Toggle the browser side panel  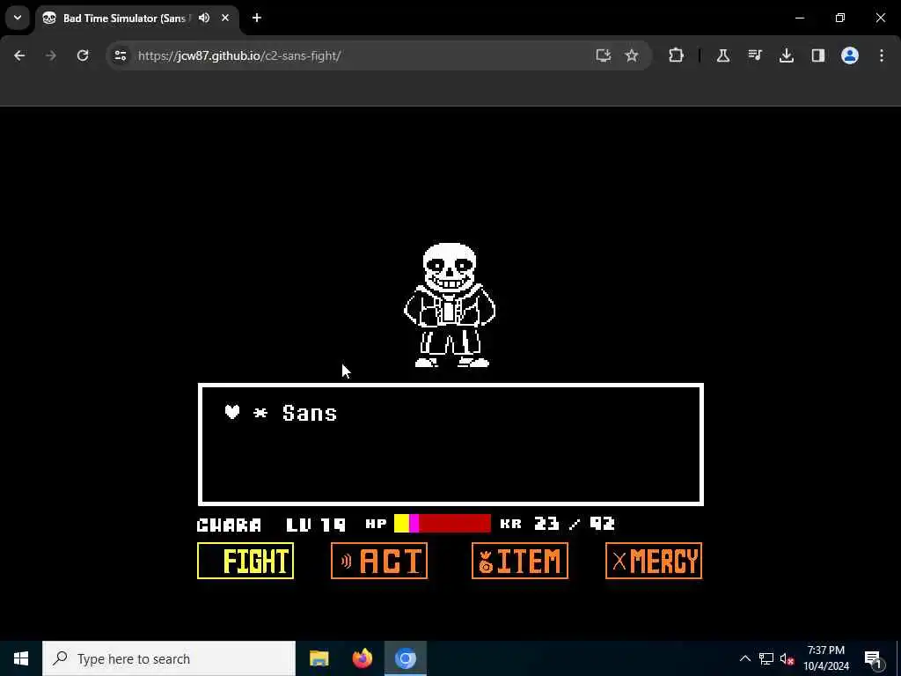[x=817, y=55]
